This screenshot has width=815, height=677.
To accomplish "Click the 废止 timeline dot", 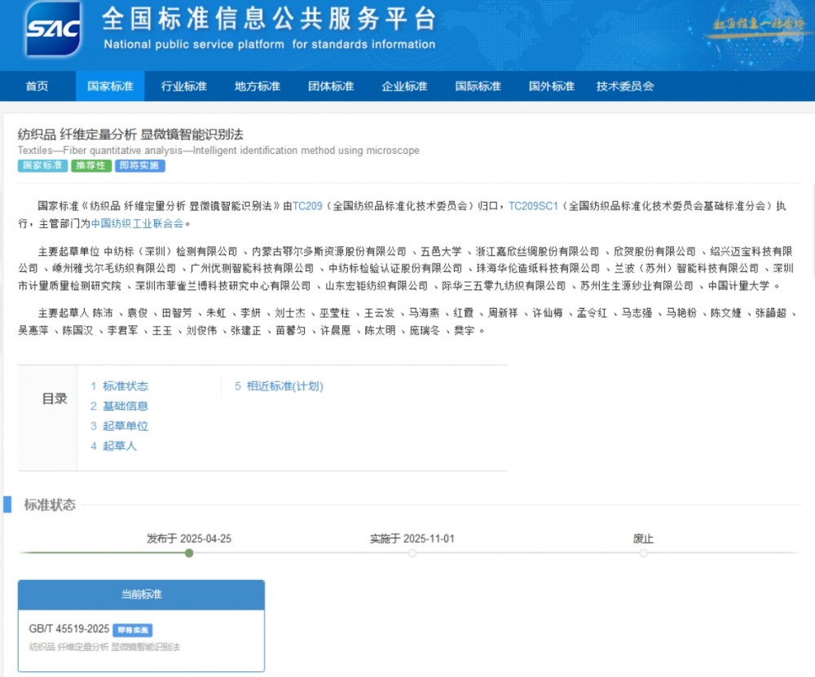I will [644, 553].
